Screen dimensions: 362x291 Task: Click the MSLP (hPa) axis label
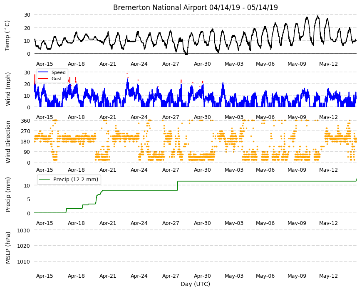point(8,248)
